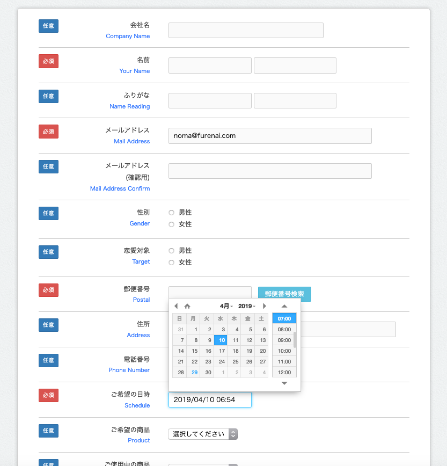Click the Mail Address Confirm label
Image resolution: width=447 pixels, height=466 pixels.
click(x=120, y=188)
